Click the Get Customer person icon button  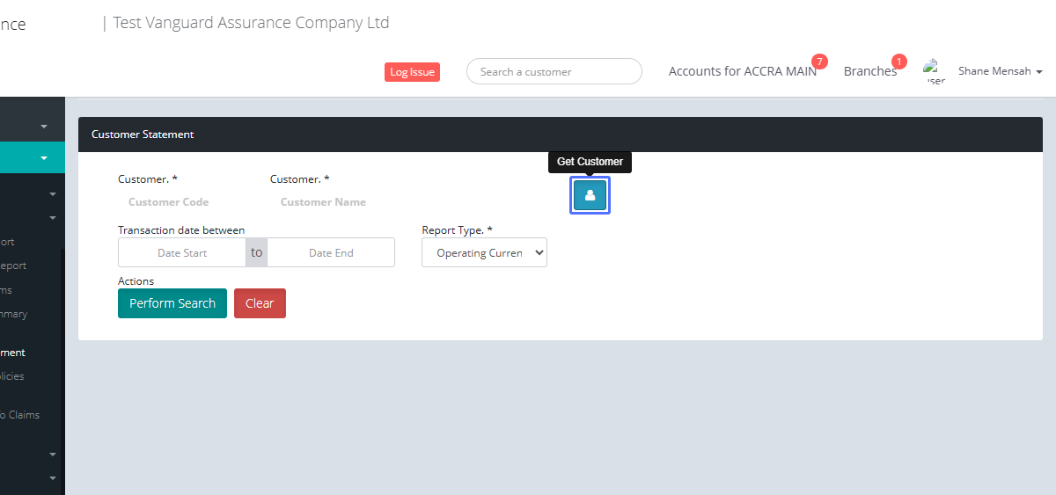pos(590,195)
